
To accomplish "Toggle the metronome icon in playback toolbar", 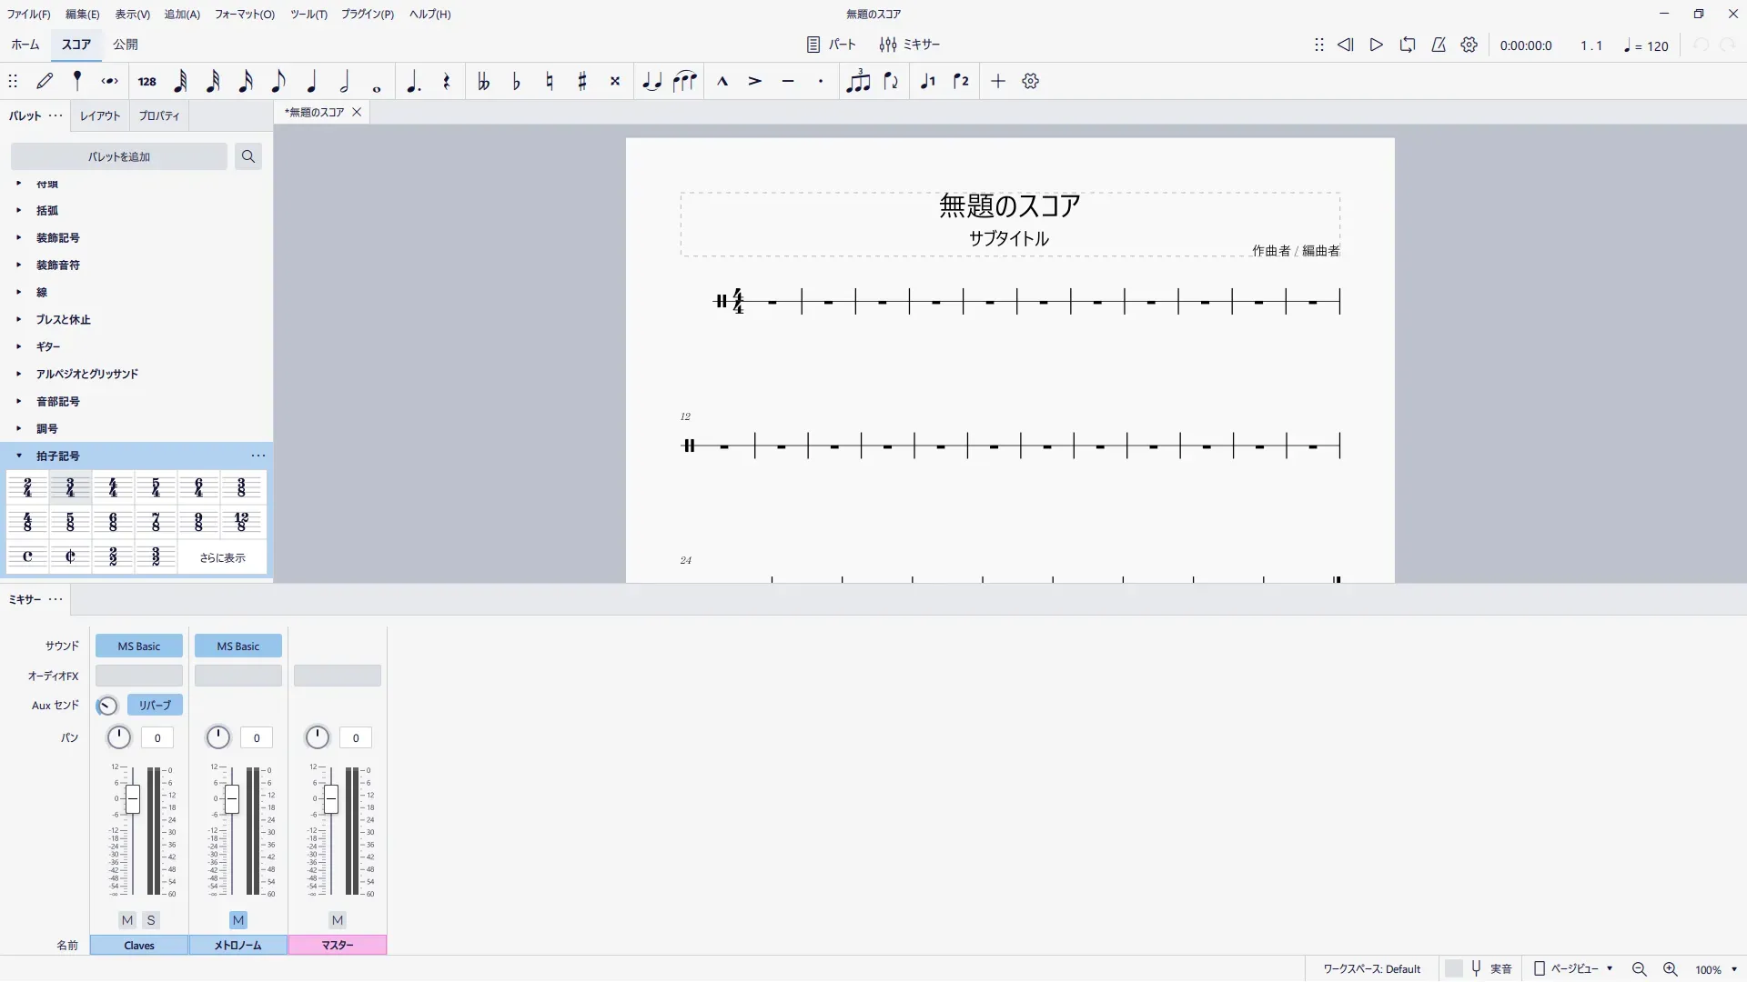I will (x=1439, y=45).
